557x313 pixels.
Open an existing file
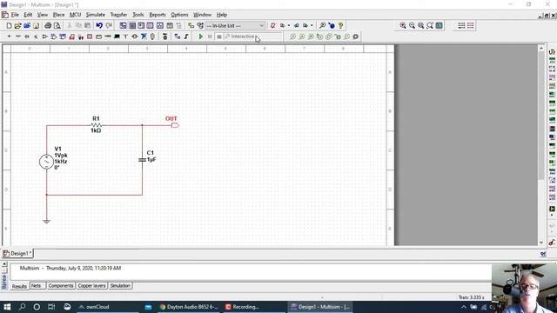(17, 25)
